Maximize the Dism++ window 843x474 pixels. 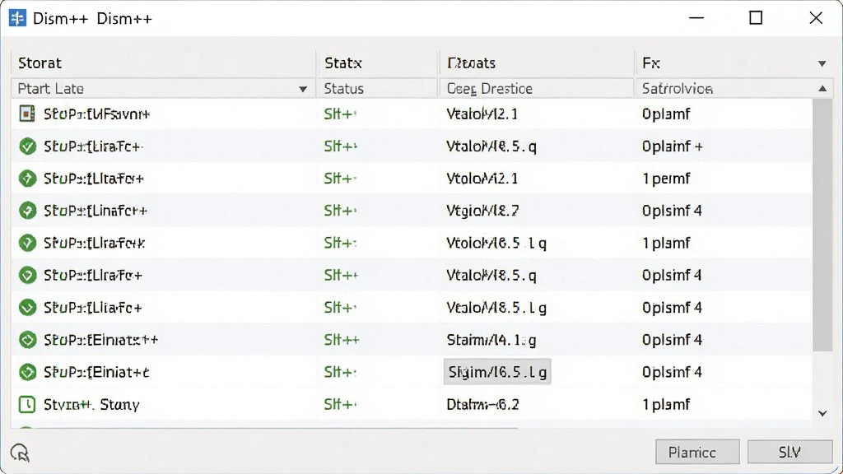tap(756, 18)
